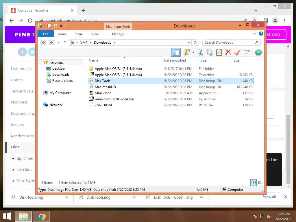Click the Paste clipboard icon
This screenshot has height=222, width=296.
click(x=219, y=53)
